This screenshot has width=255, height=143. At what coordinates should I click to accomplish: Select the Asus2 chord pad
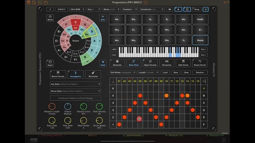click(x=200, y=19)
